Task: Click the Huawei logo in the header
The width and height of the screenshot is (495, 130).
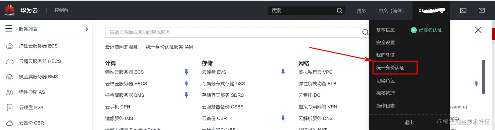Action: coord(9,10)
